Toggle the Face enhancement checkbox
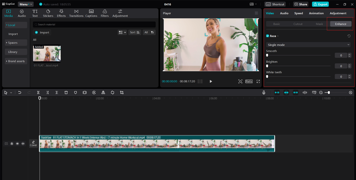 point(268,36)
